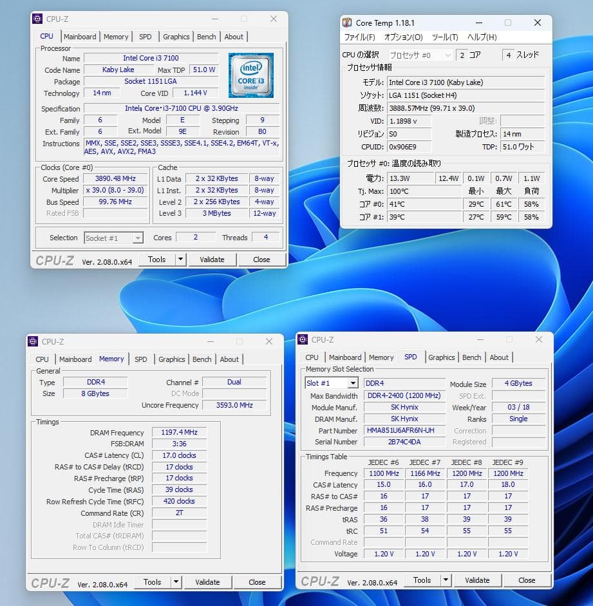Open Tools dropdown arrow in CPU-Z Memory window
This screenshot has height=606, width=593.
click(x=176, y=582)
